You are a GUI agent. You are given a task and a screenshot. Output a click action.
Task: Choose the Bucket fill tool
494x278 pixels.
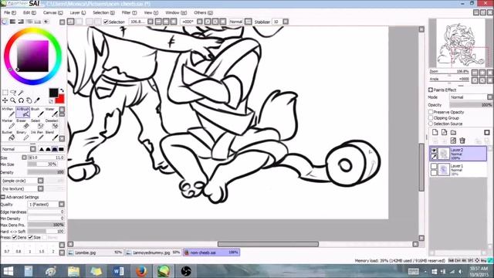coord(8,135)
